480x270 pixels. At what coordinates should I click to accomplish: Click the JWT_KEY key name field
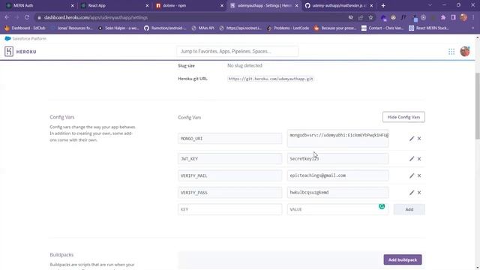(x=230, y=158)
